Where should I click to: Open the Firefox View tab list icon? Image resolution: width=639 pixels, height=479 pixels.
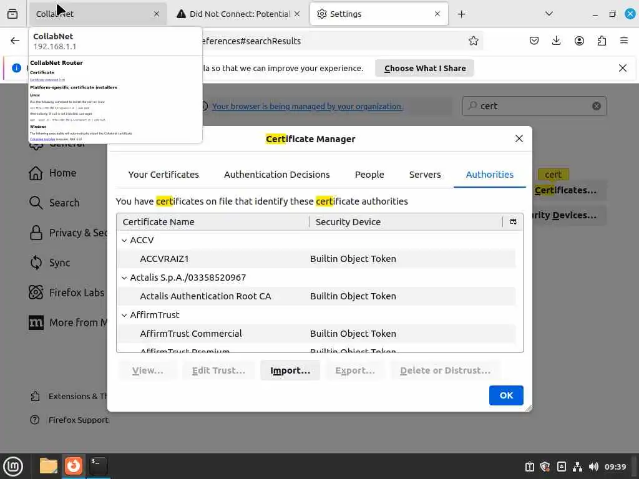click(12, 14)
